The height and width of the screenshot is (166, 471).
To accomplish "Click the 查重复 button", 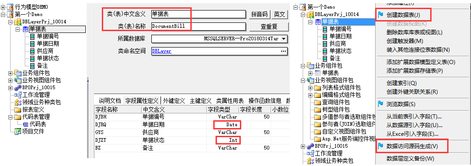I will pyautogui.click(x=269, y=27).
